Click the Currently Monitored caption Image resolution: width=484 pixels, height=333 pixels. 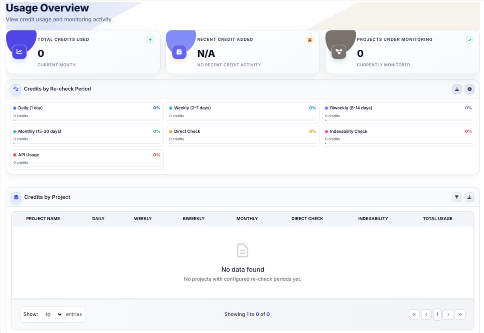383,65
